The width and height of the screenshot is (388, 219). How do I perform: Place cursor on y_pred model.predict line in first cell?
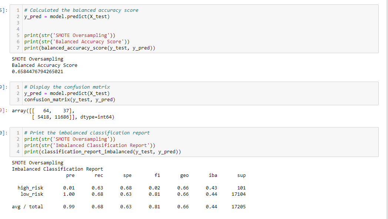pos(67,17)
